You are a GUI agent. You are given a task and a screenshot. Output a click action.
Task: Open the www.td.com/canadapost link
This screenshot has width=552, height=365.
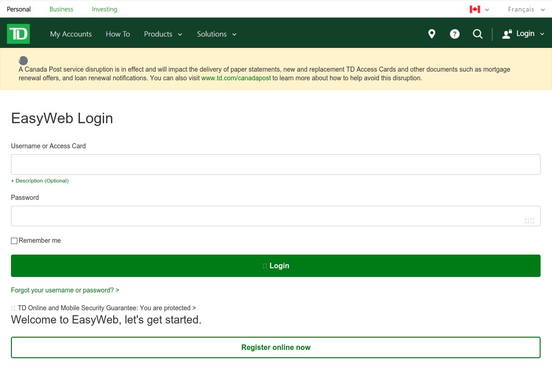[236, 78]
